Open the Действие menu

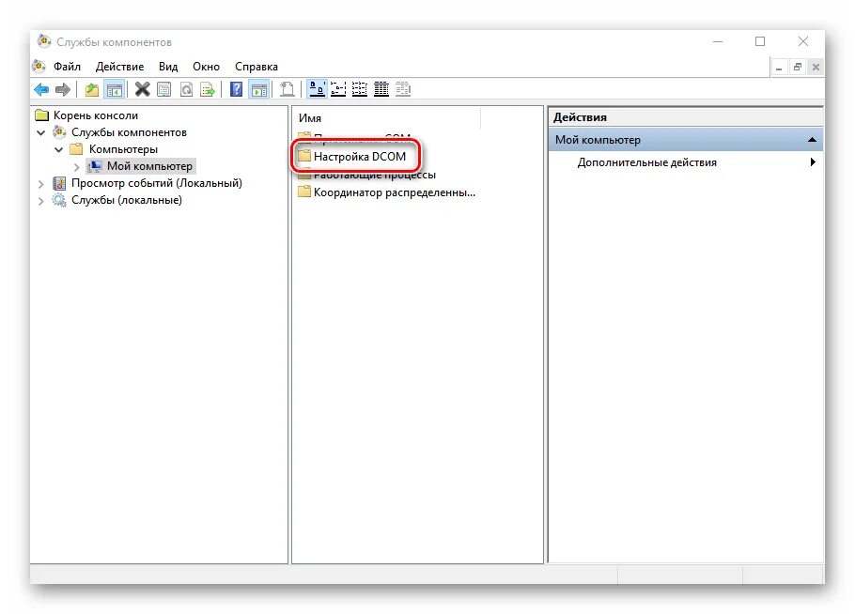[119, 67]
